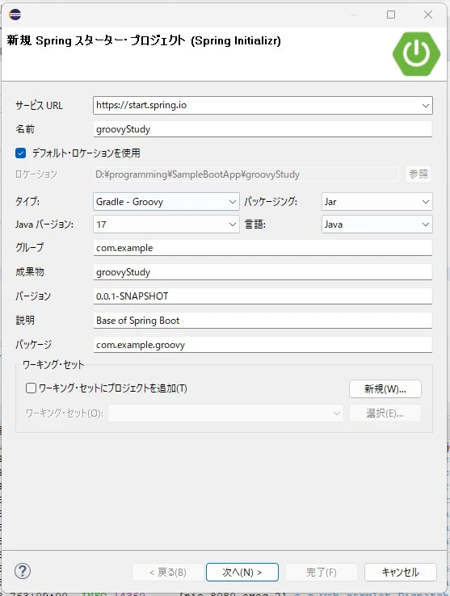Open the タイプ dropdown showing Gradle - Groovy

click(x=166, y=201)
